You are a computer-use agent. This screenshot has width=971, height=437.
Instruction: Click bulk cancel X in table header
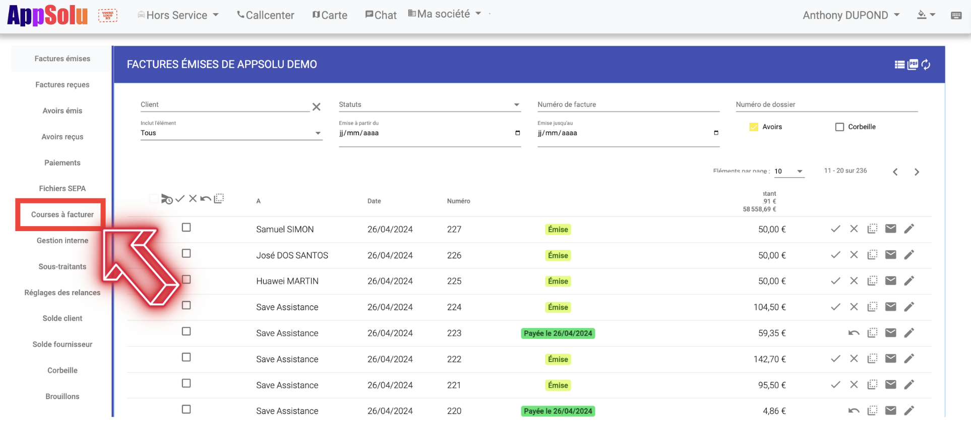tap(193, 198)
